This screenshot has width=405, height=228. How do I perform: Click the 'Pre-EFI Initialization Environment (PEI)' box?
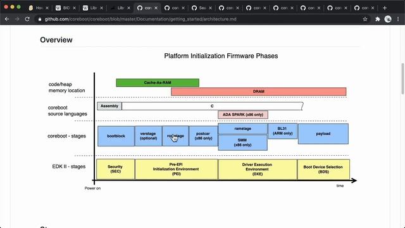176,169
